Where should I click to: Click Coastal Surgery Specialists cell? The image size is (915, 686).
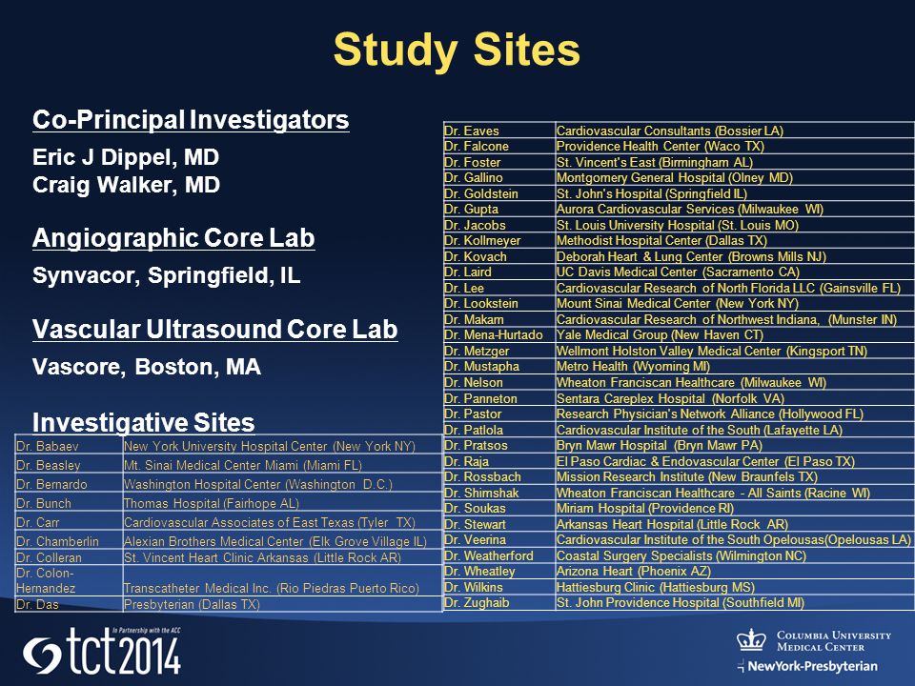point(735,555)
